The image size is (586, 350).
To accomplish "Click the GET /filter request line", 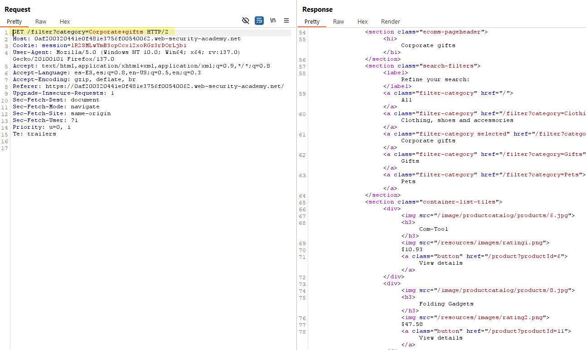I will (91, 32).
